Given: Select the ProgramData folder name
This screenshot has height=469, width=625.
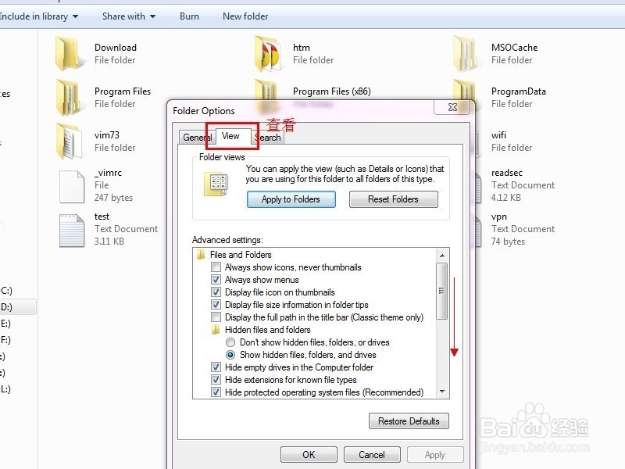Looking at the screenshot, I should 518,91.
